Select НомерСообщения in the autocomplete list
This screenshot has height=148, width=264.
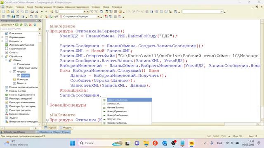[127, 115]
